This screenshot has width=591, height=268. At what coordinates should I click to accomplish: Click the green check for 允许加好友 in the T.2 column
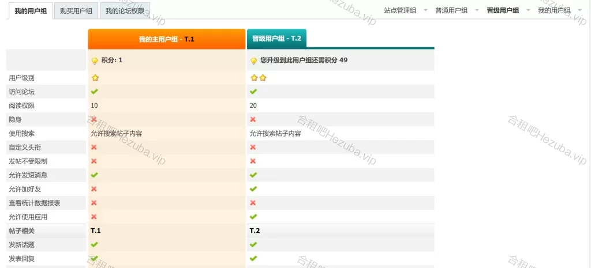click(253, 189)
